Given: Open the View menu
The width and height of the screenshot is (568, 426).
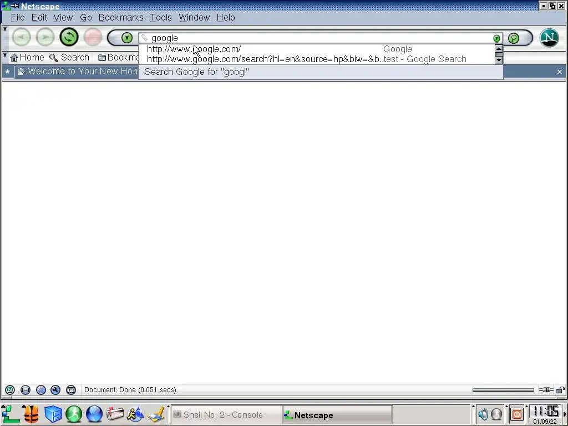Looking at the screenshot, I should [63, 17].
